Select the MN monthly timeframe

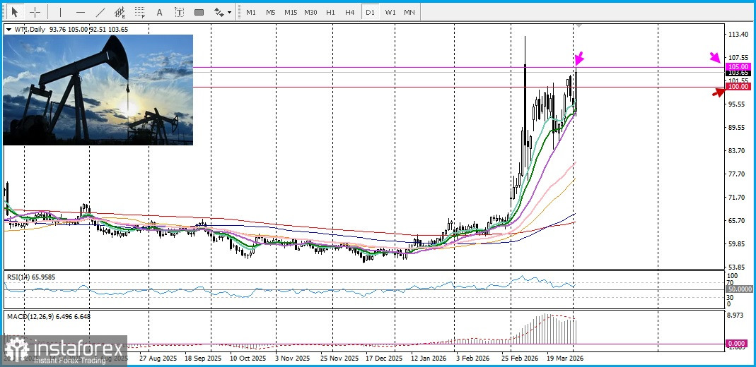coord(409,12)
